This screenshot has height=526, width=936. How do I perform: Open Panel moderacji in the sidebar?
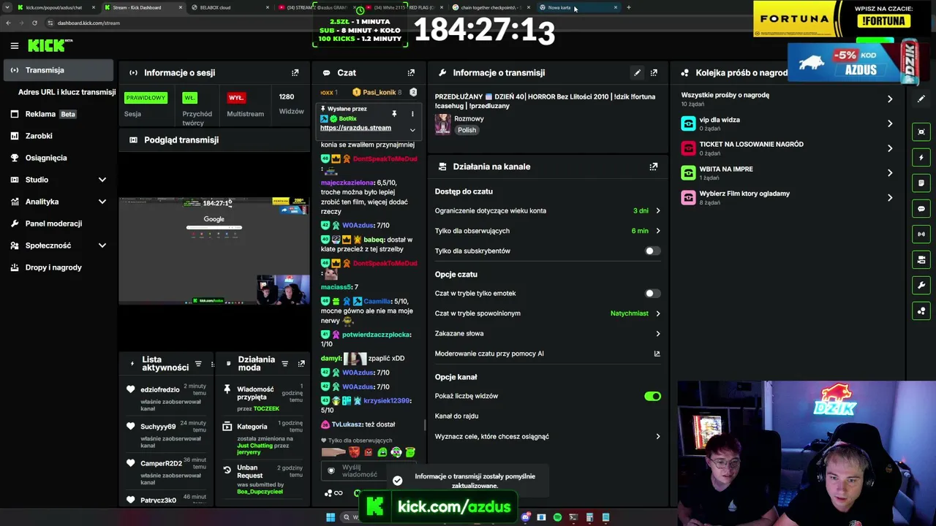click(59, 224)
